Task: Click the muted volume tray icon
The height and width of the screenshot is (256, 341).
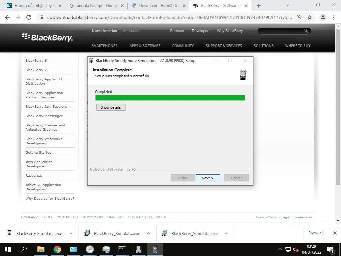Action: tap(296, 249)
